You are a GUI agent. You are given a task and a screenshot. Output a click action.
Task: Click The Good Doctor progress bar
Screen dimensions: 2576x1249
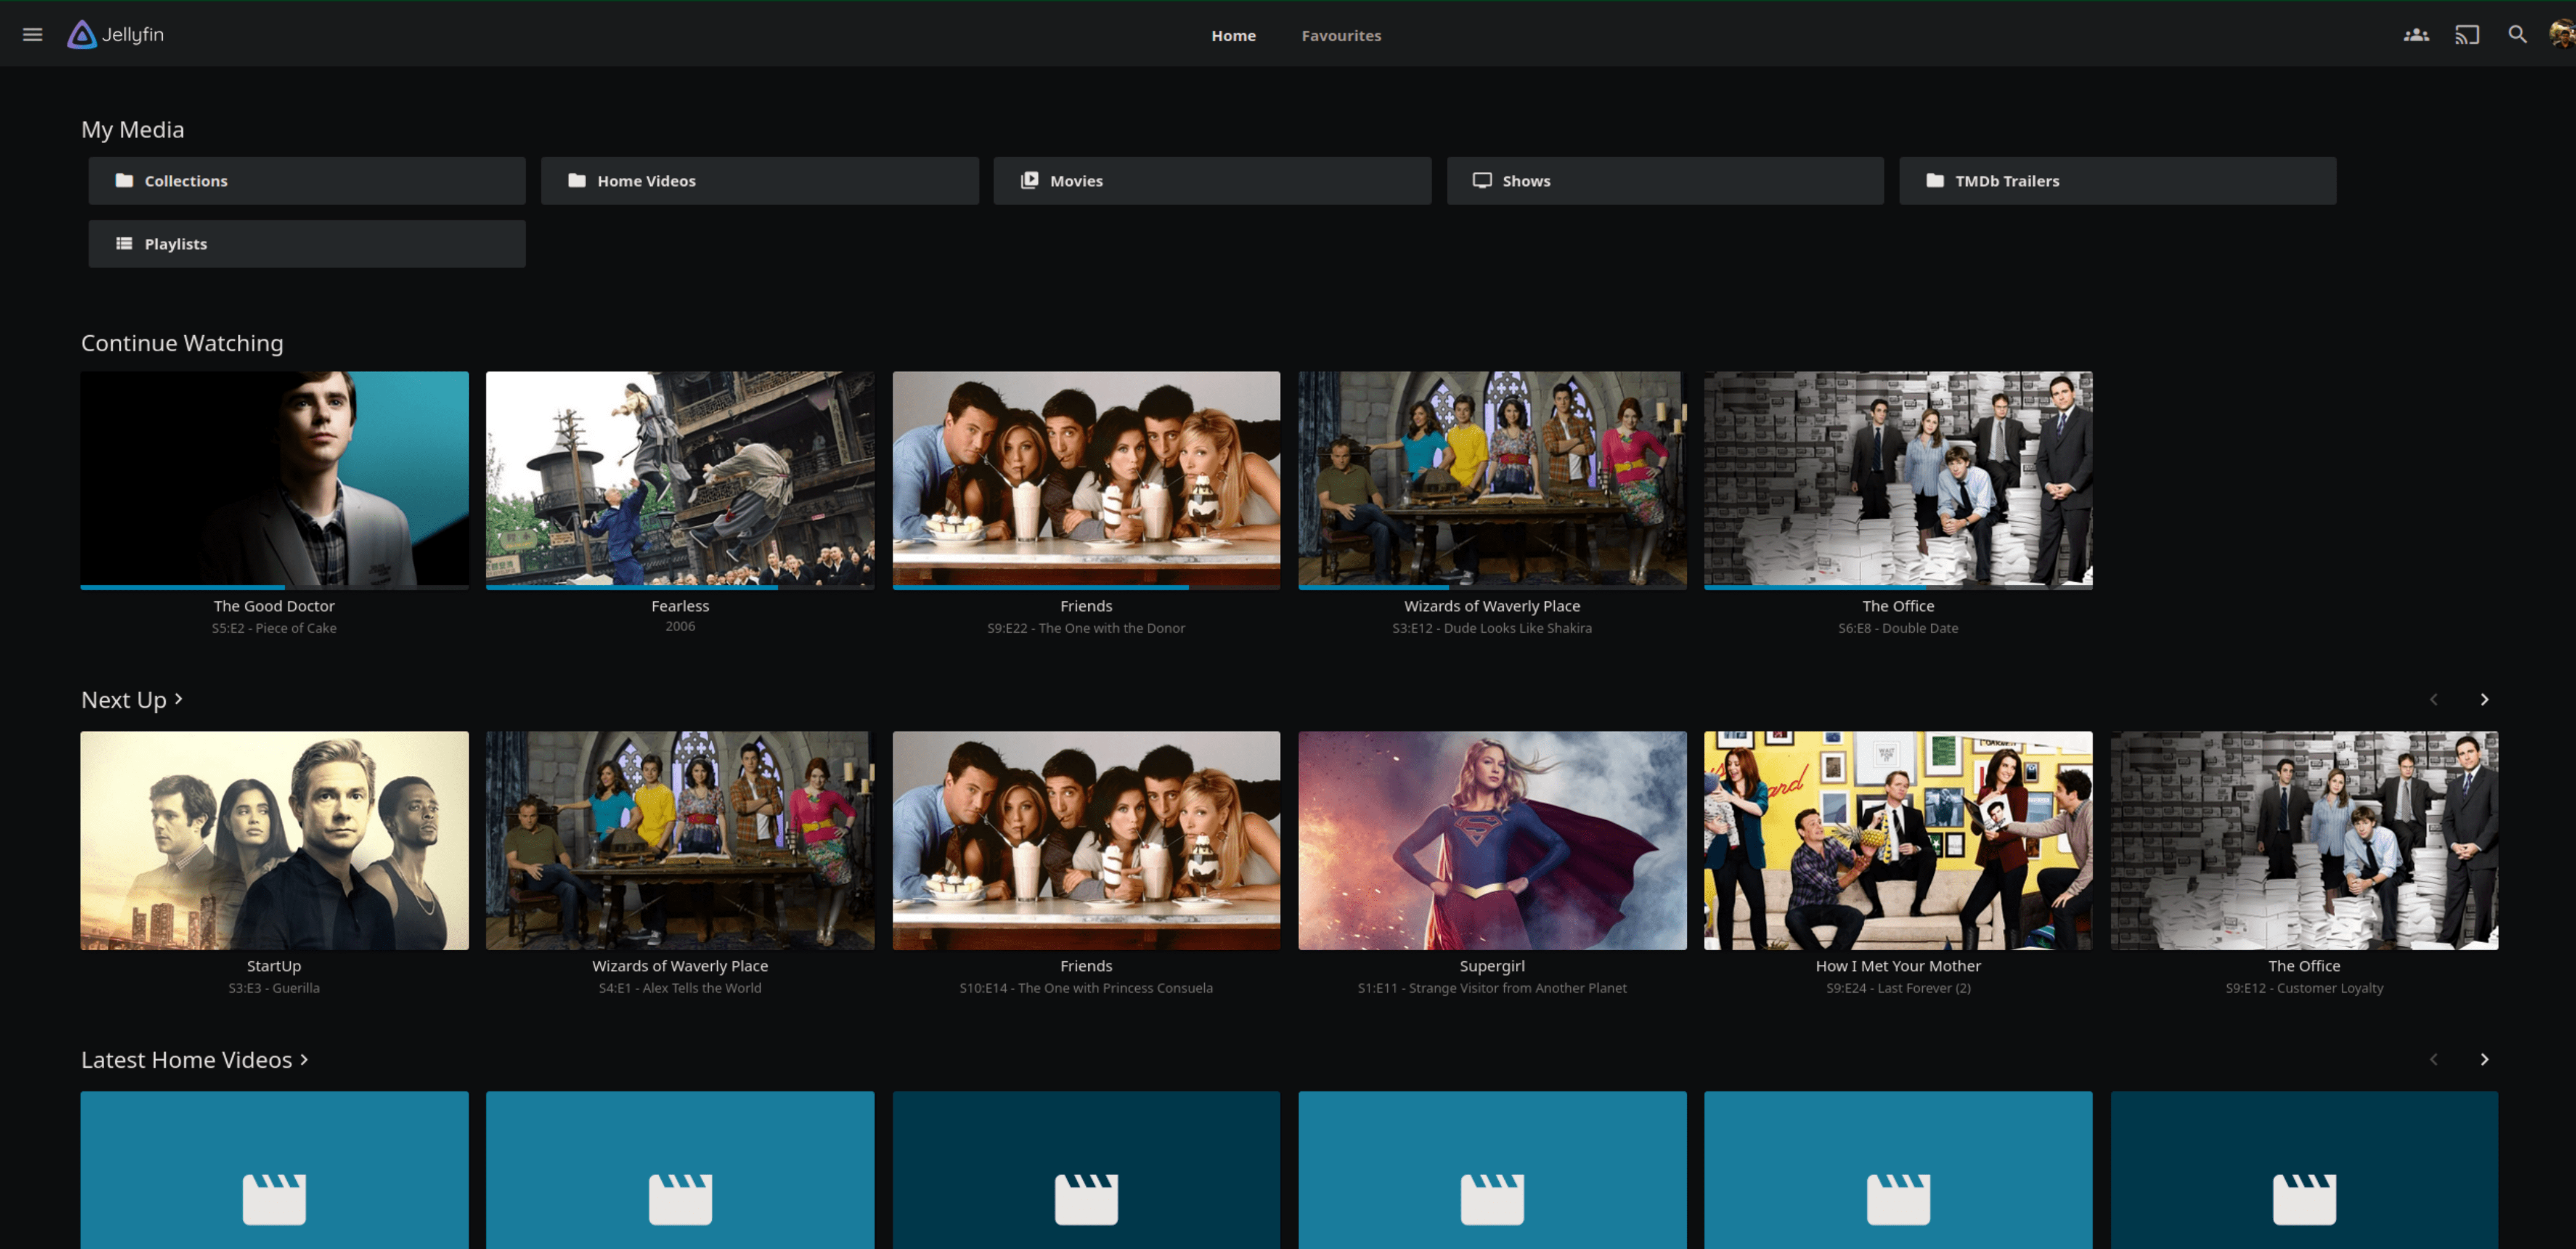point(274,587)
